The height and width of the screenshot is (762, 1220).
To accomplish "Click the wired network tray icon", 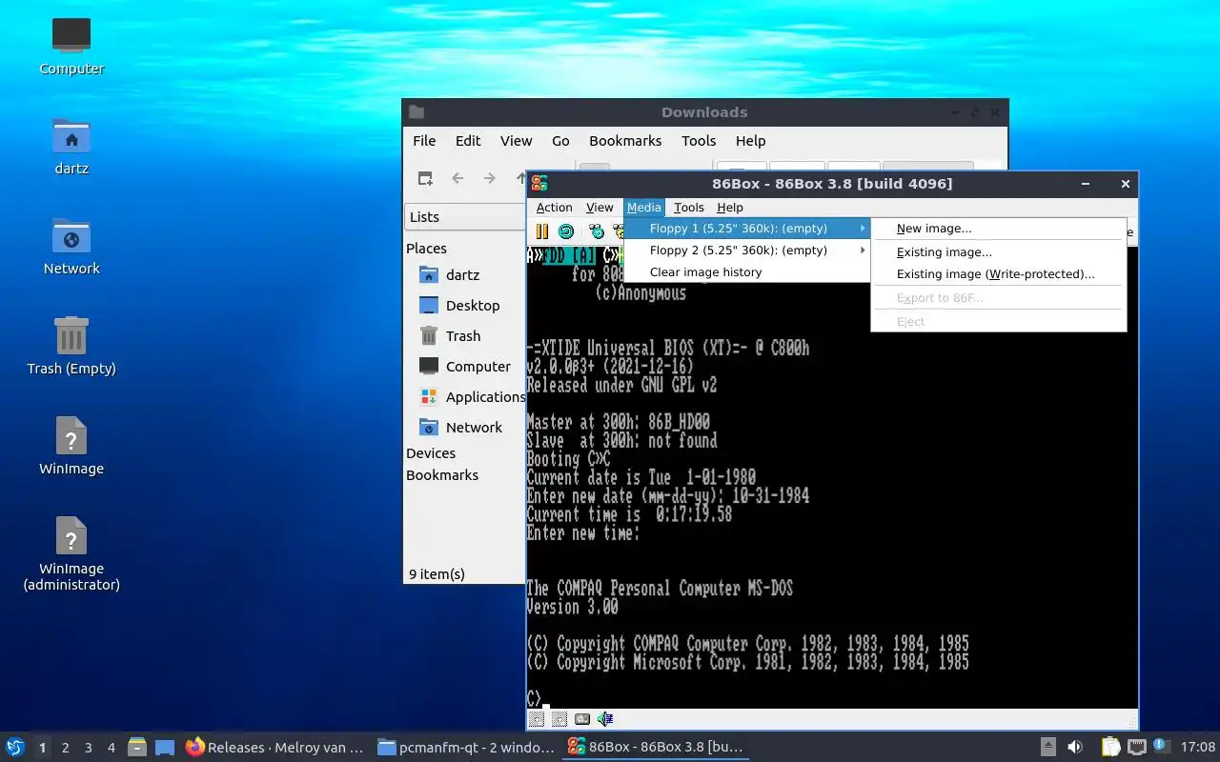I will click(1136, 747).
